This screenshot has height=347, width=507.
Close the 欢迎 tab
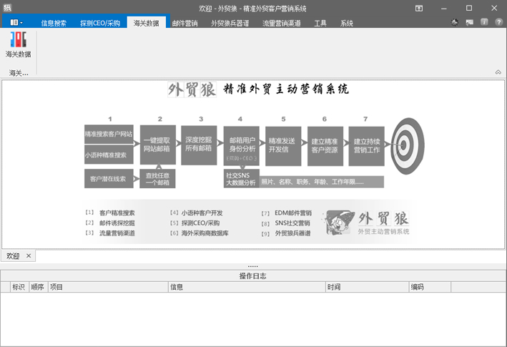29,256
